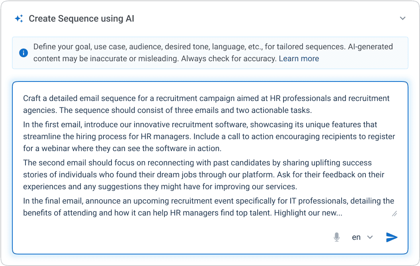Click the text "Highlight our new..."
The image size is (420, 266).
(x=308, y=213)
